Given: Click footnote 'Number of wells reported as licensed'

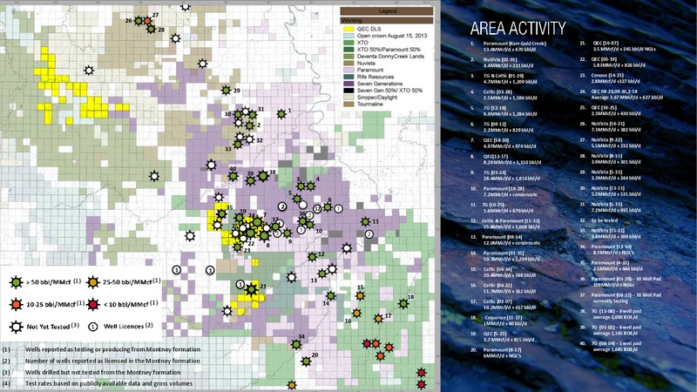Looking at the screenshot, I should click(112, 361).
